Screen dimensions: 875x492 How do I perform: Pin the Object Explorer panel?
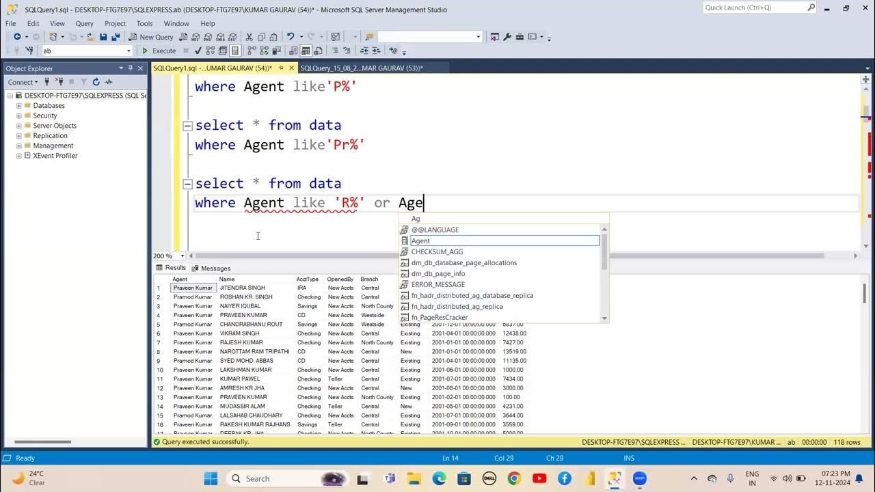[x=131, y=68]
